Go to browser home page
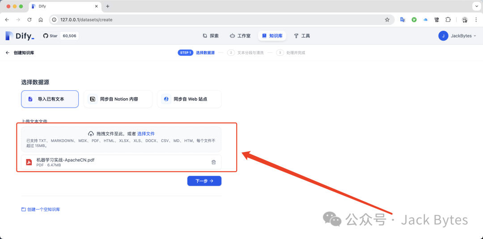483x239 pixels. pyautogui.click(x=41, y=20)
